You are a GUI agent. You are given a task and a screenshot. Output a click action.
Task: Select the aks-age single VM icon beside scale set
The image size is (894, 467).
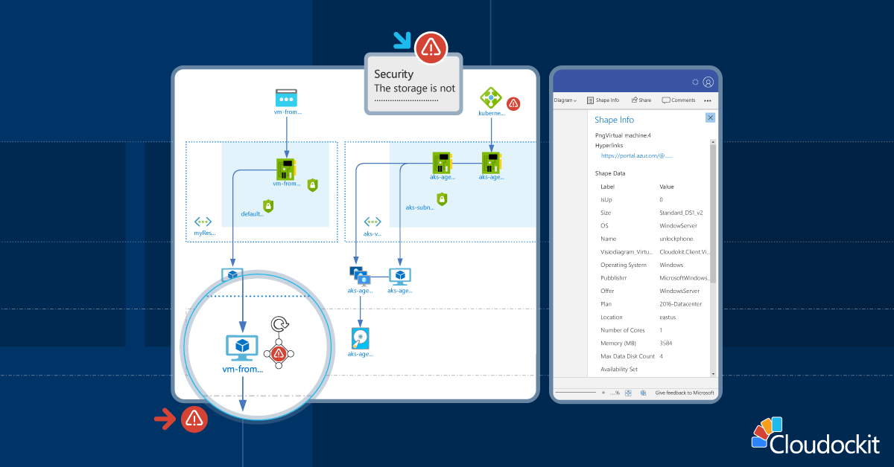pyautogui.click(x=400, y=276)
